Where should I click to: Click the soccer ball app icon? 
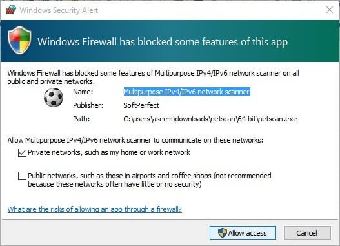[54, 97]
